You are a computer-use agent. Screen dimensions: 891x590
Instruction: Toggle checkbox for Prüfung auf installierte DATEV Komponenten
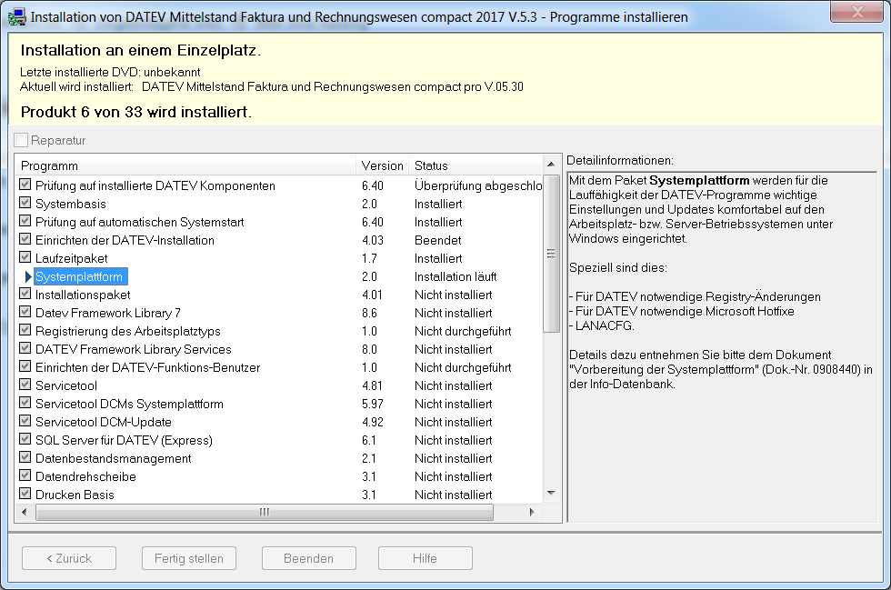(25, 185)
